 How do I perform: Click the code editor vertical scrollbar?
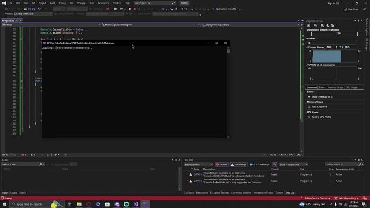(302, 90)
